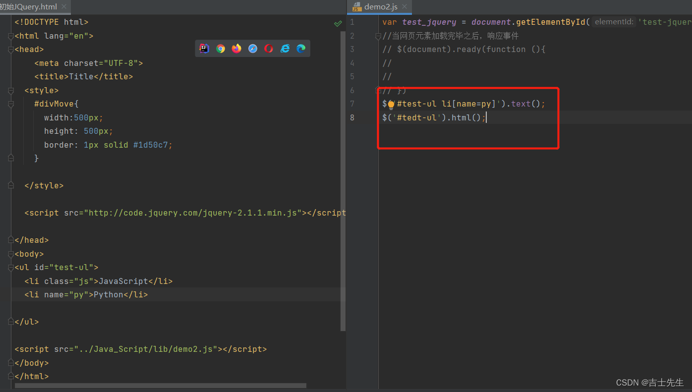692x392 pixels.
Task: Collapse comment block at demo2.js line 2
Action: (379, 36)
